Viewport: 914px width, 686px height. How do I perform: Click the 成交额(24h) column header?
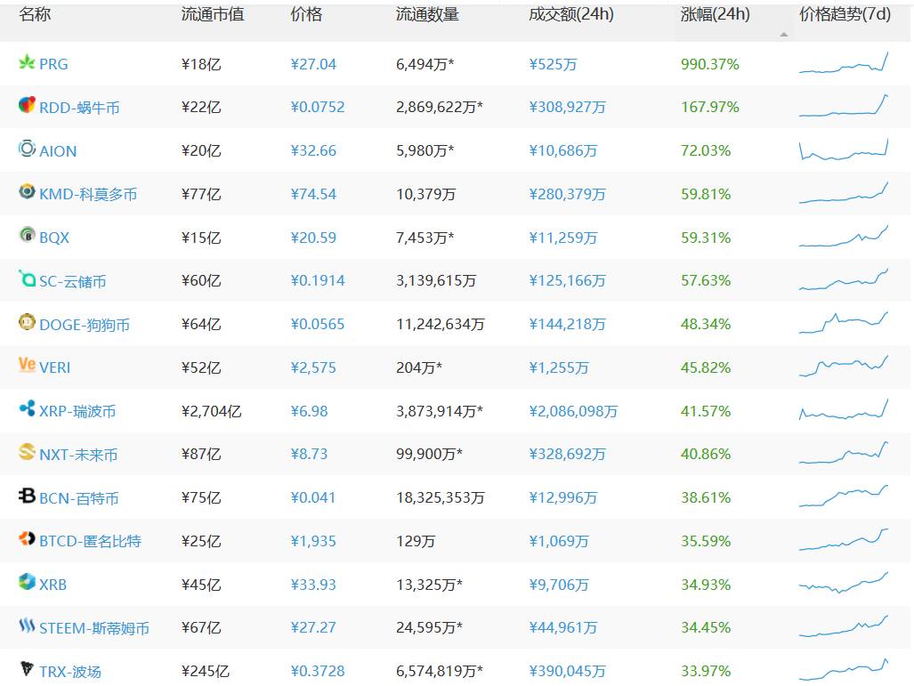click(570, 15)
